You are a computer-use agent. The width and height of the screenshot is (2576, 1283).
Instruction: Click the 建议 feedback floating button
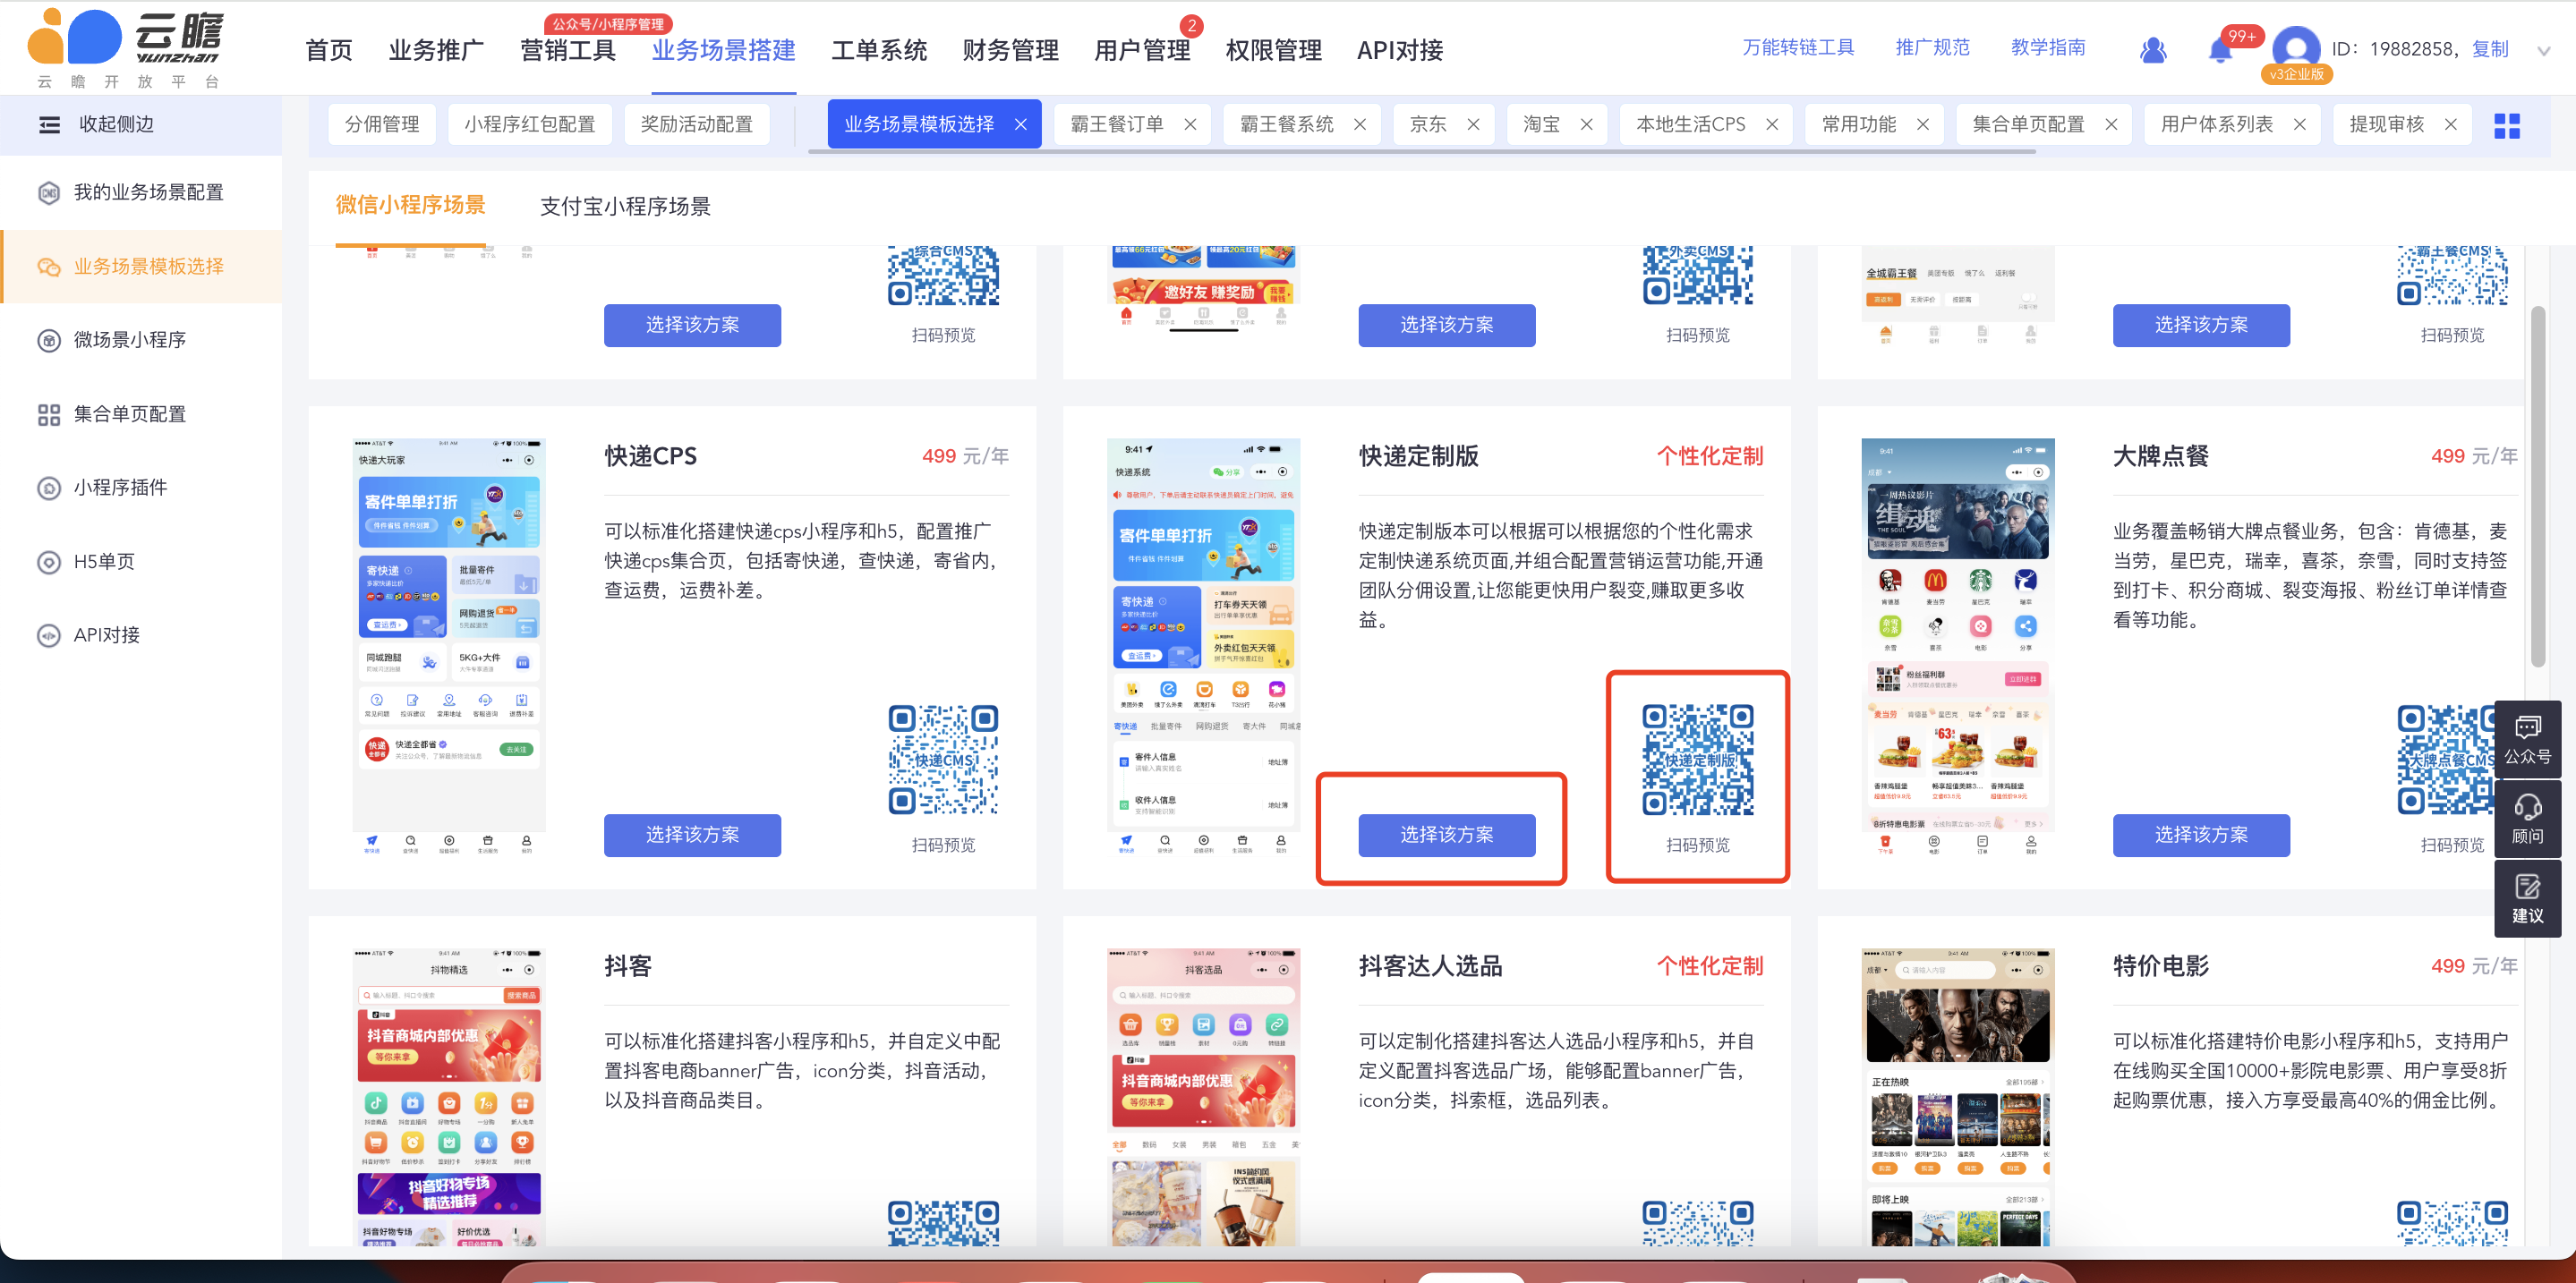pyautogui.click(x=2527, y=899)
